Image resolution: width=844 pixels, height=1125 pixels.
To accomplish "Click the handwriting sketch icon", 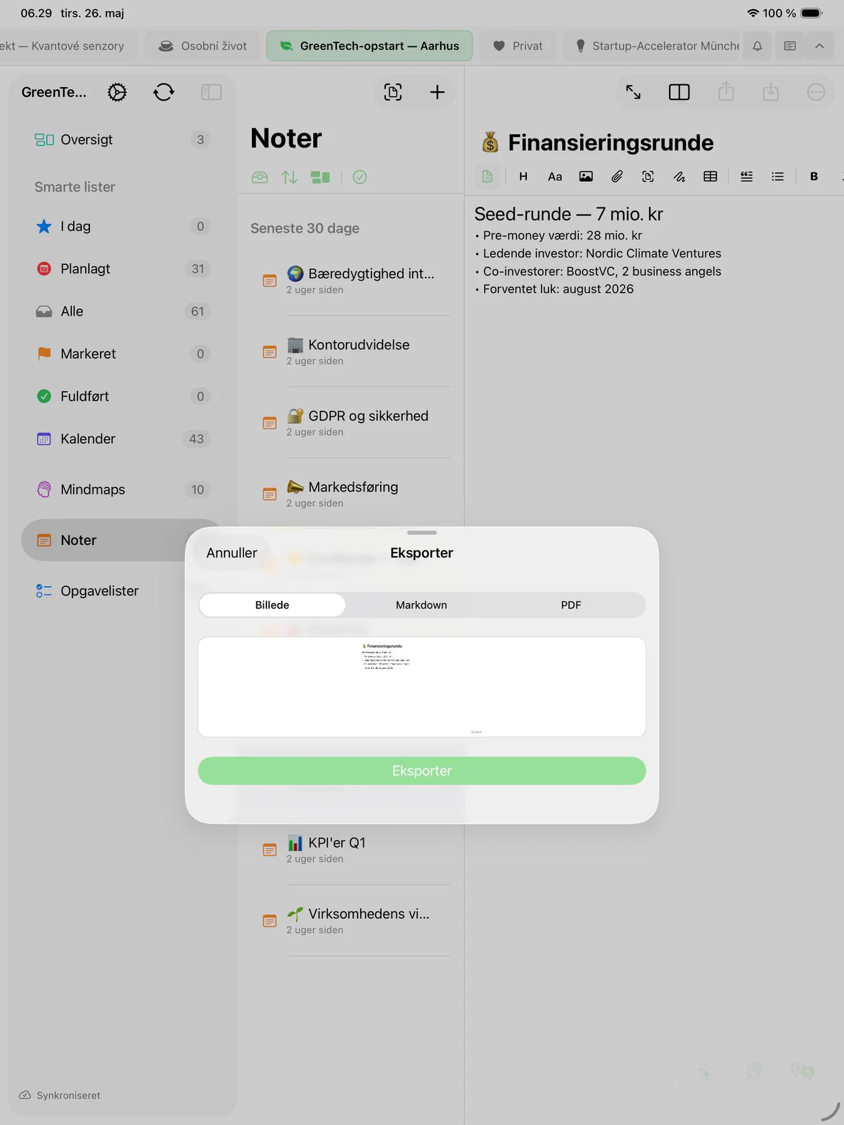I will coord(679,177).
